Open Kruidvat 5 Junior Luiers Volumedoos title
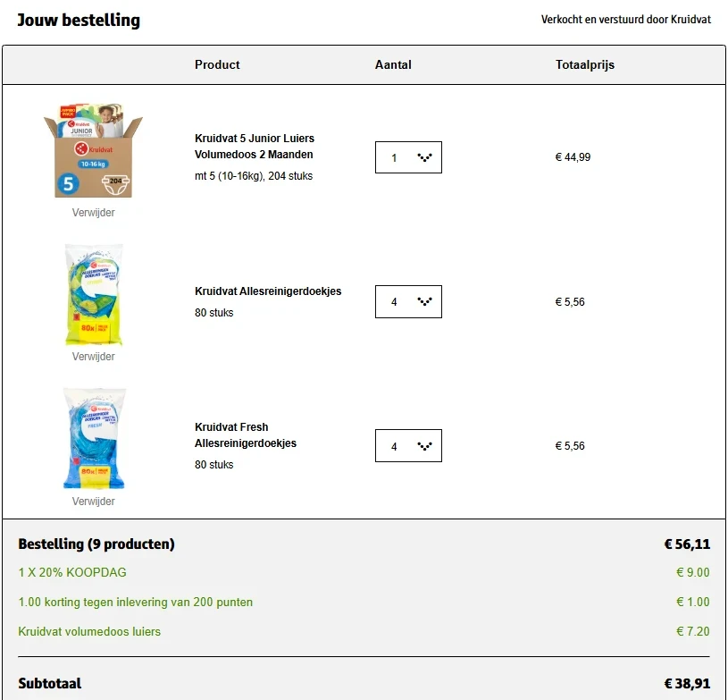Screen dimensions: 728x700 click(255, 147)
